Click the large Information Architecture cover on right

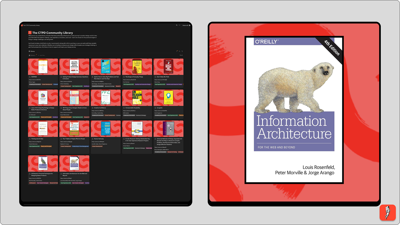pos(294,110)
